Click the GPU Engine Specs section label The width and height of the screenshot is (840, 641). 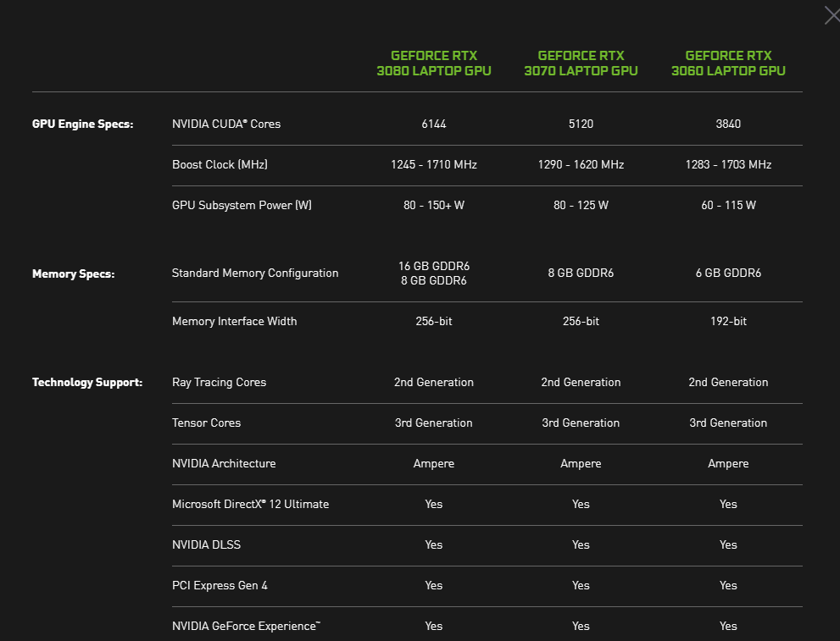point(82,124)
